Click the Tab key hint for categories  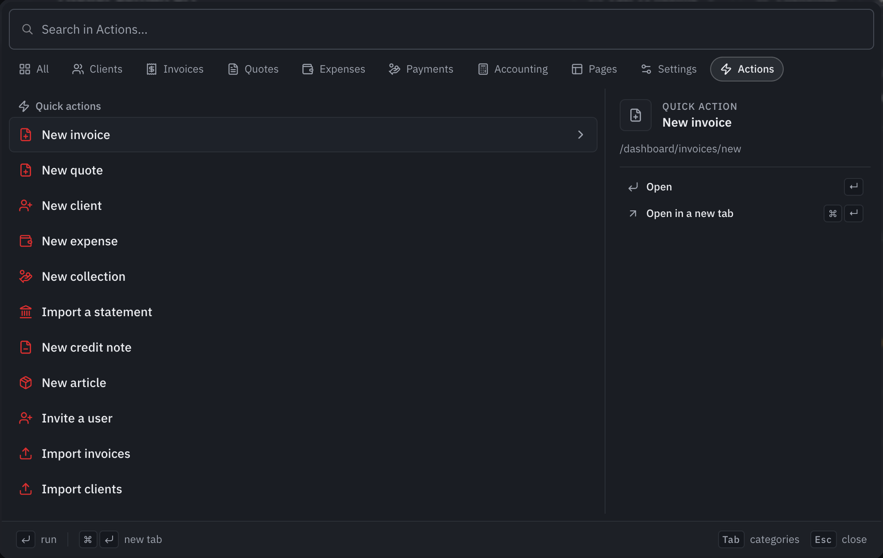pyautogui.click(x=731, y=539)
